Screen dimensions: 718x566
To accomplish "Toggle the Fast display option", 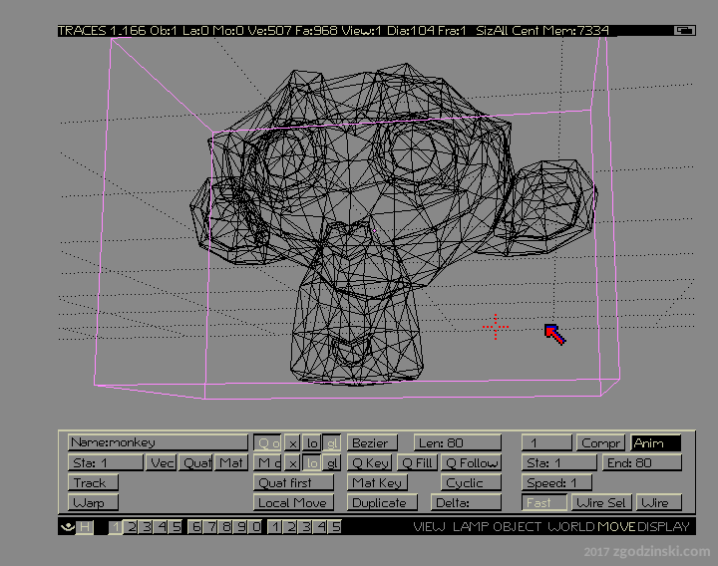I will click(544, 503).
